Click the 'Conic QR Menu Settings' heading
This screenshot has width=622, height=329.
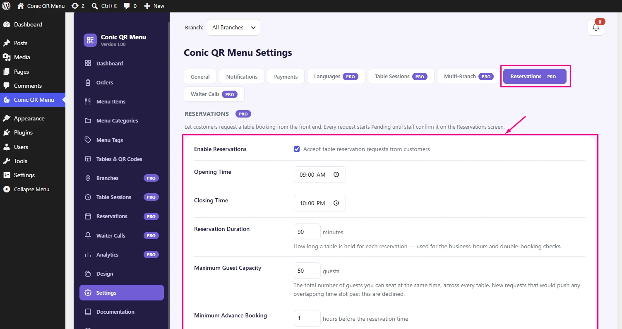click(x=238, y=53)
